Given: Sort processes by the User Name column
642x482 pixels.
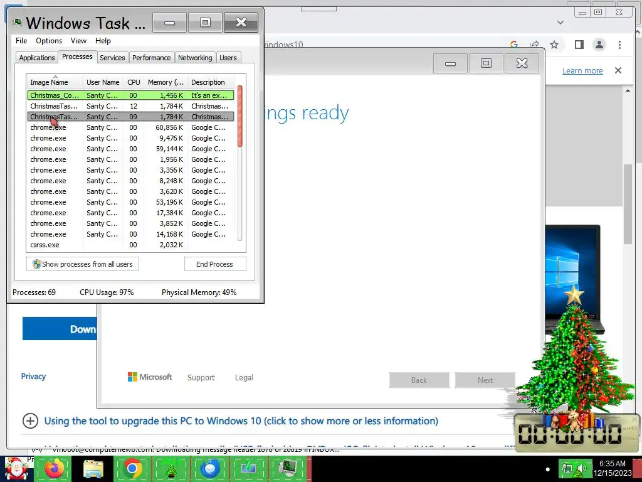Looking at the screenshot, I should point(103,82).
